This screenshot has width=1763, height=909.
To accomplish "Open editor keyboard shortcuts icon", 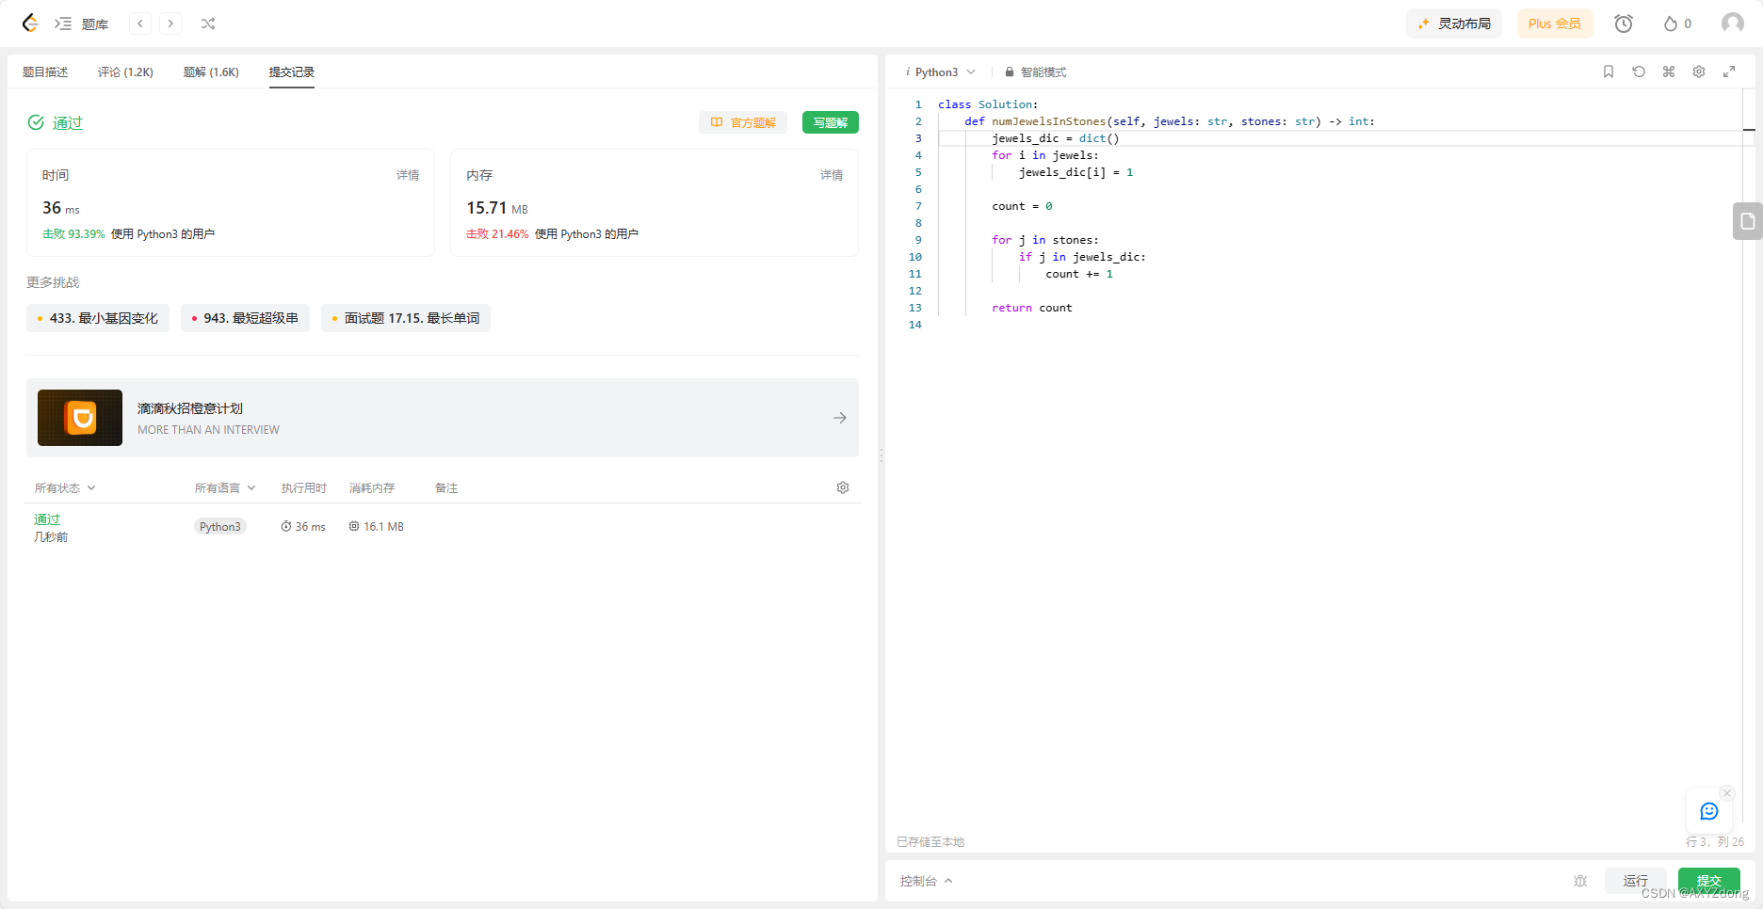I will pyautogui.click(x=1669, y=72).
